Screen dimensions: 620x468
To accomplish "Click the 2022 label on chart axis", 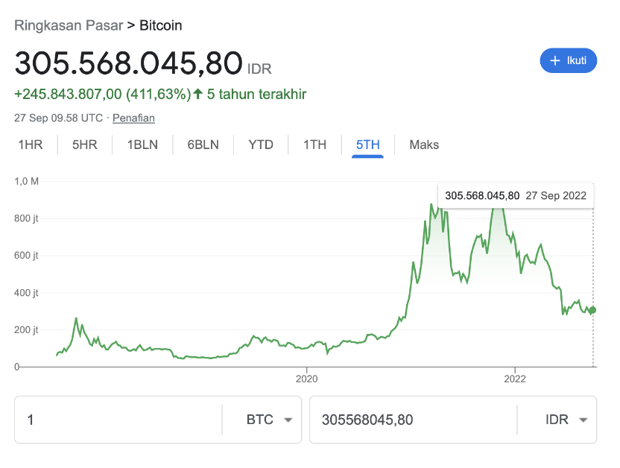I will point(515,379).
